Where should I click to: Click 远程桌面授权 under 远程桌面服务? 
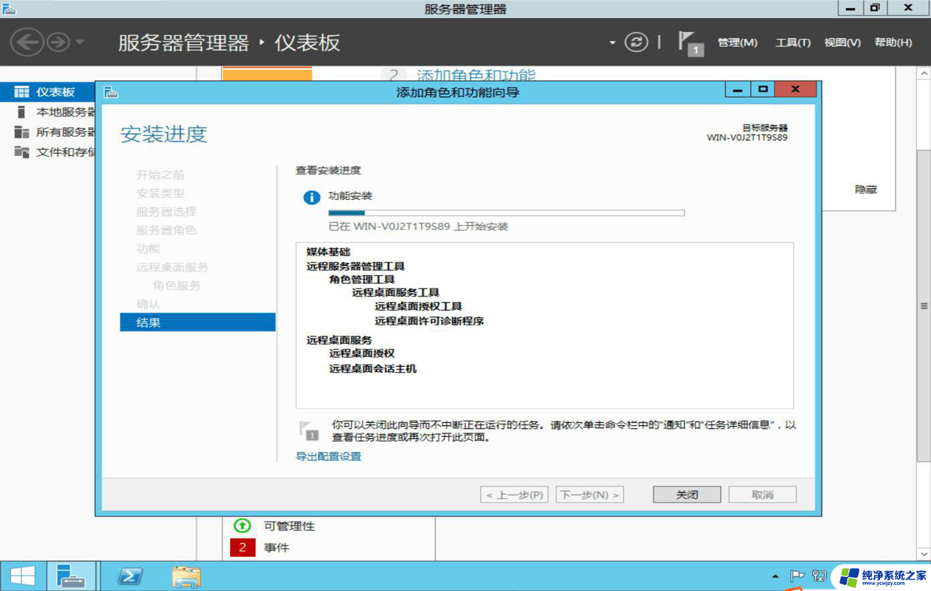[361, 353]
